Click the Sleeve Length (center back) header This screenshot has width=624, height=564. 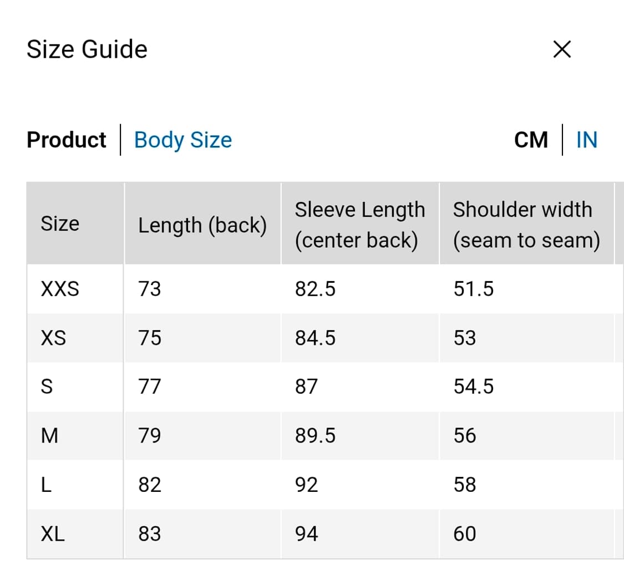coord(359,225)
